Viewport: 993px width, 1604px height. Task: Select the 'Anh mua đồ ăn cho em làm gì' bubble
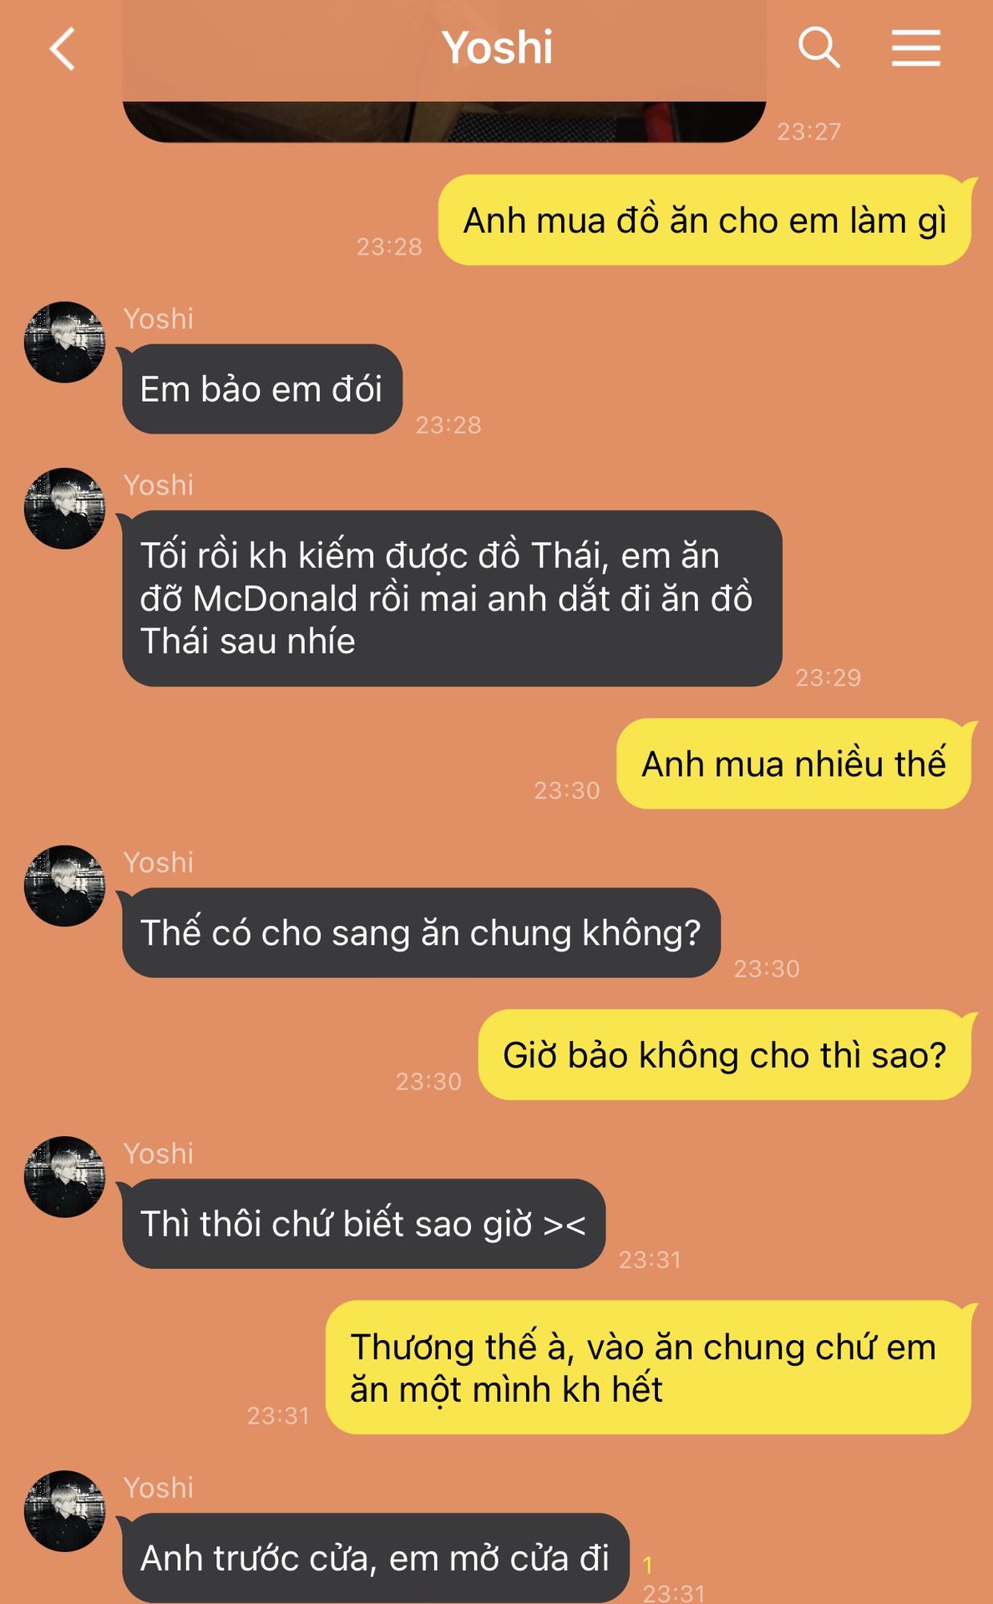coord(705,221)
